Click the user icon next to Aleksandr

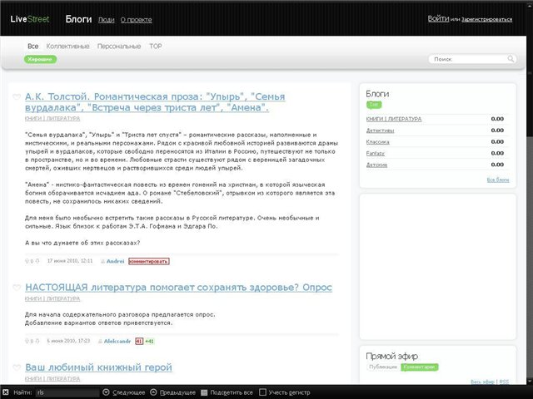100,342
